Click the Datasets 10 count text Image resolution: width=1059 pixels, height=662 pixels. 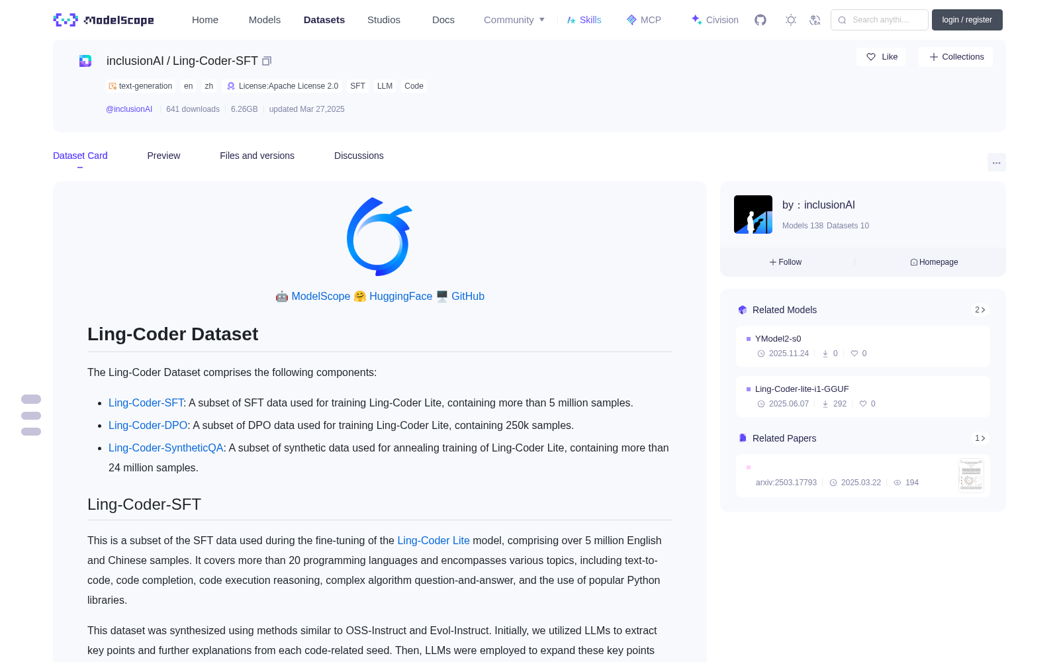(848, 226)
